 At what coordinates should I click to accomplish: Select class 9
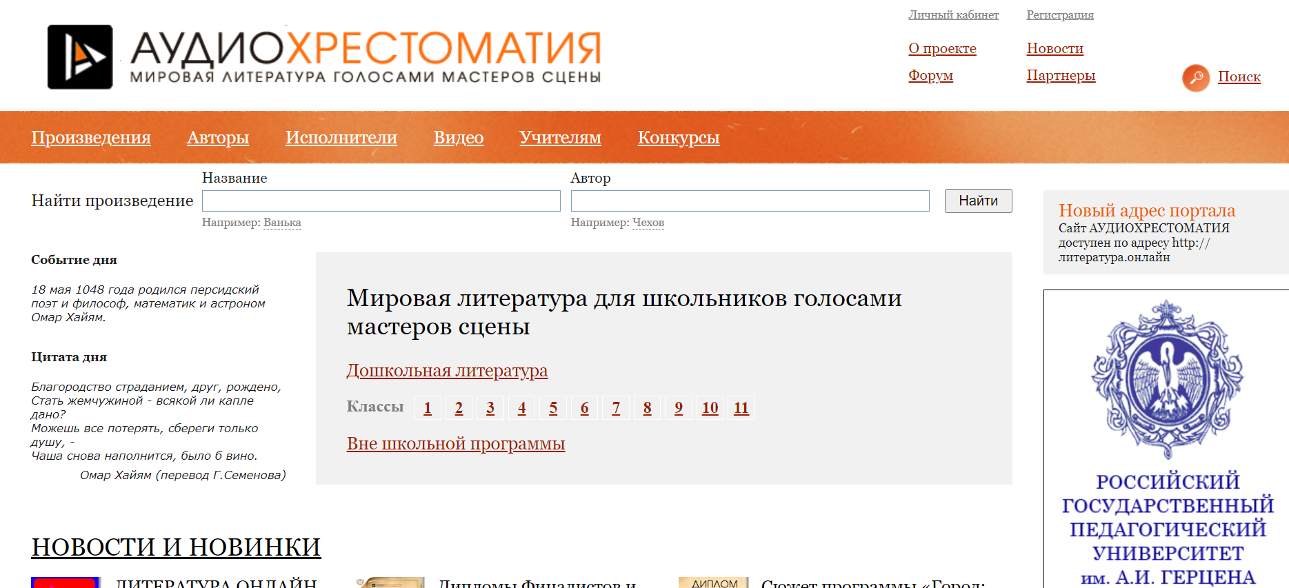679,408
